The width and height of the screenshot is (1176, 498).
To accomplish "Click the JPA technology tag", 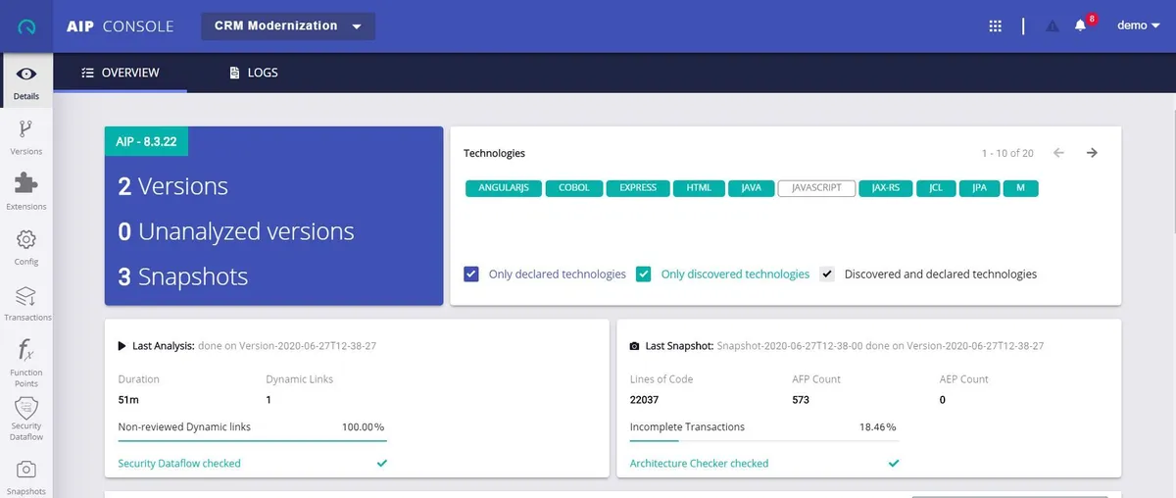I will 979,188.
